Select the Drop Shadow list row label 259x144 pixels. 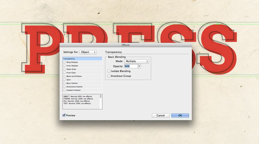(72, 62)
